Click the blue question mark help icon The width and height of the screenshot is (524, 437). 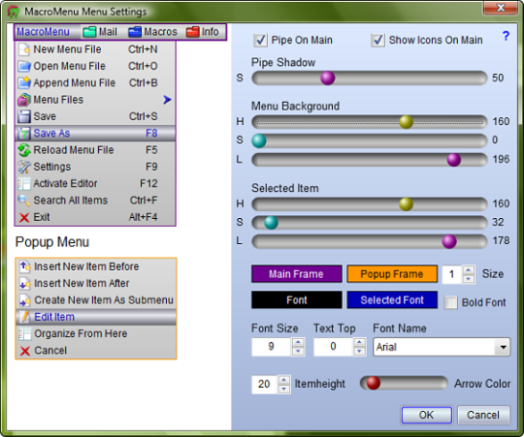(x=506, y=35)
